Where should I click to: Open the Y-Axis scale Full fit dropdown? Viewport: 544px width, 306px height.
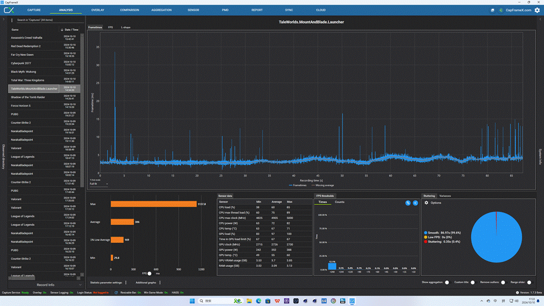(99, 184)
